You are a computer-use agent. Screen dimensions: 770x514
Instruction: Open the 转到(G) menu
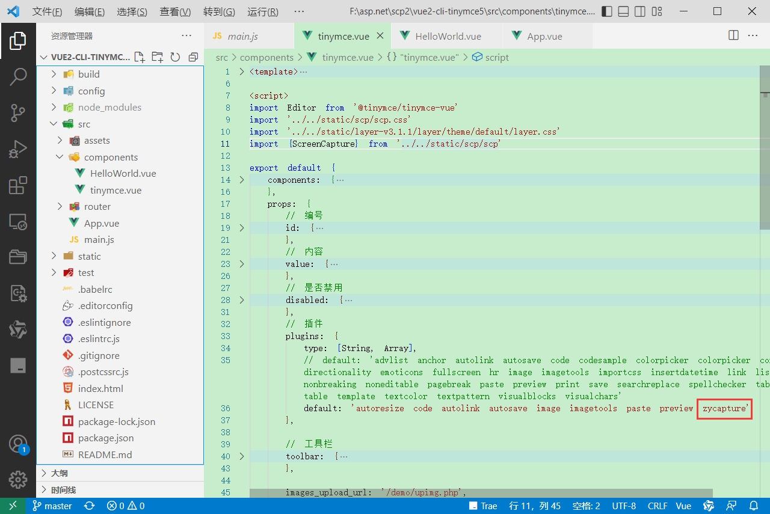tap(219, 11)
